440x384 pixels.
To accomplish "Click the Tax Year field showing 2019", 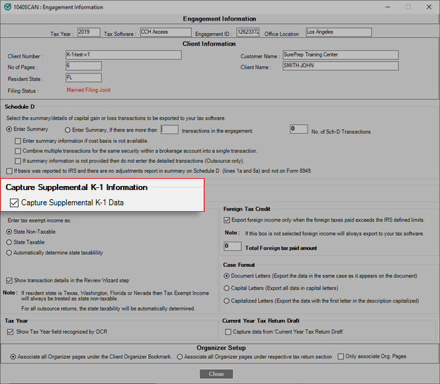I will 89,32.
